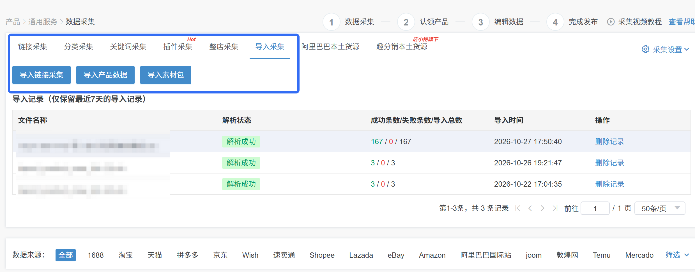This screenshot has width=695, height=272.
Task: Click the page number input field
Action: click(595, 208)
